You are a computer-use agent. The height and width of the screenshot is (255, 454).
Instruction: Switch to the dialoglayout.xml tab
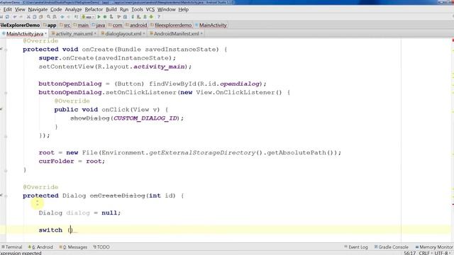click(123, 34)
